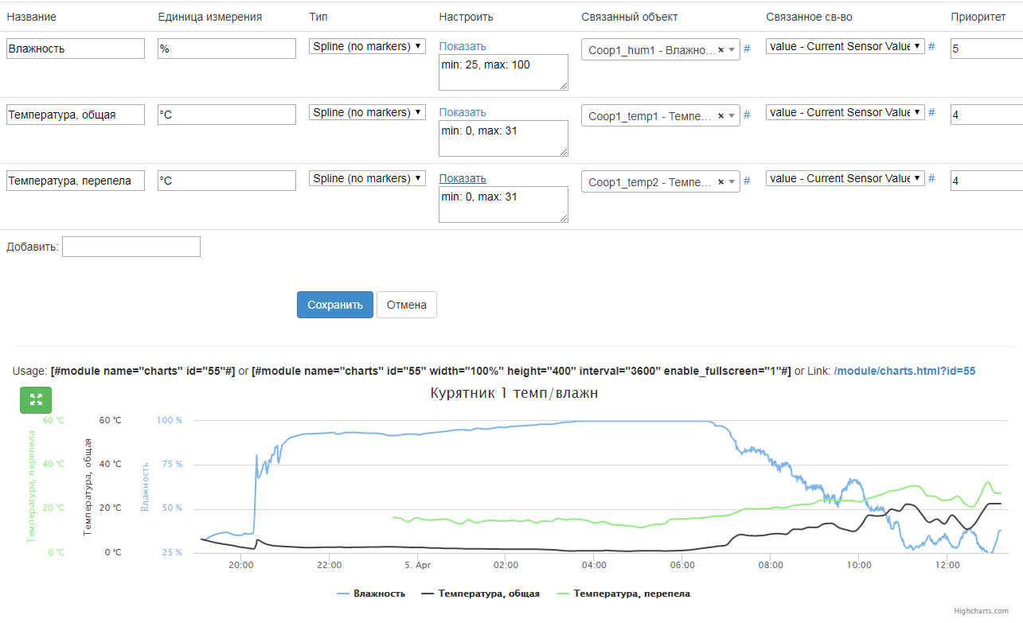Open linked property dropdown for Температура, перепела
The width and height of the screenshot is (1023, 623).
[845, 178]
